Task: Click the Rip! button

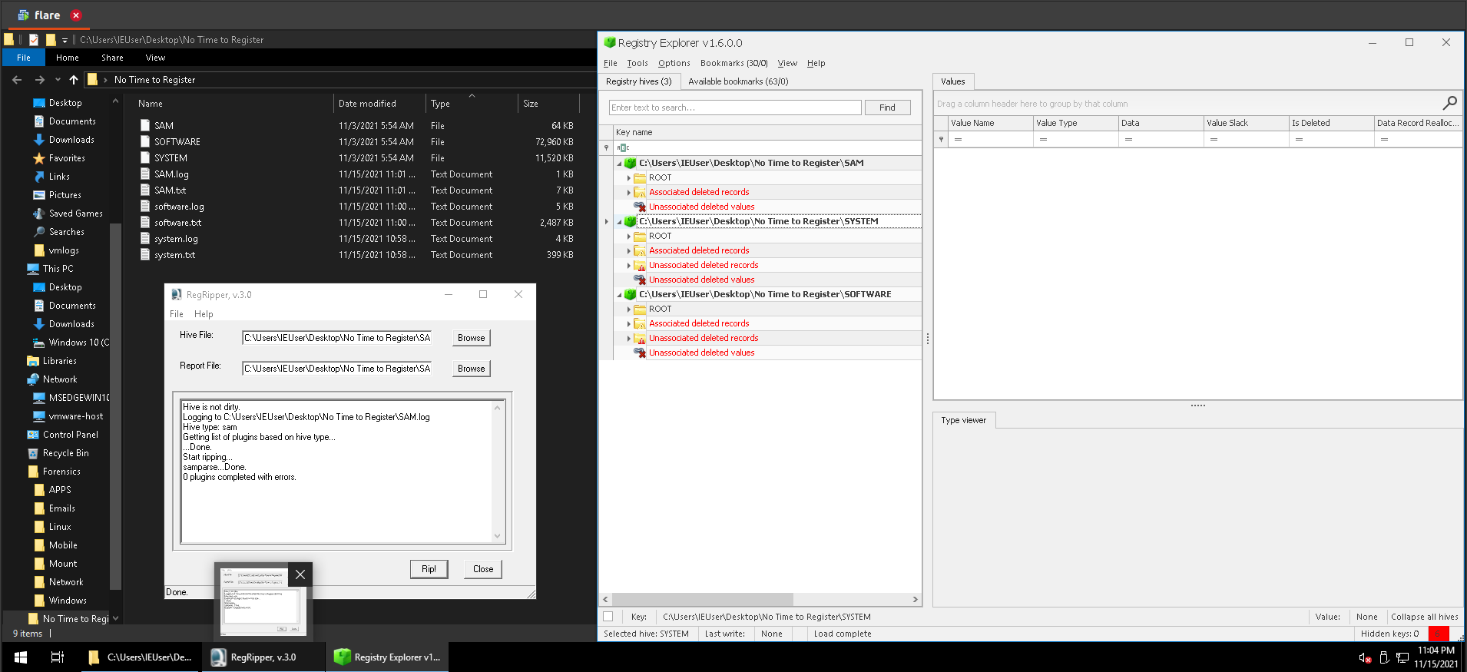Action: coord(429,569)
